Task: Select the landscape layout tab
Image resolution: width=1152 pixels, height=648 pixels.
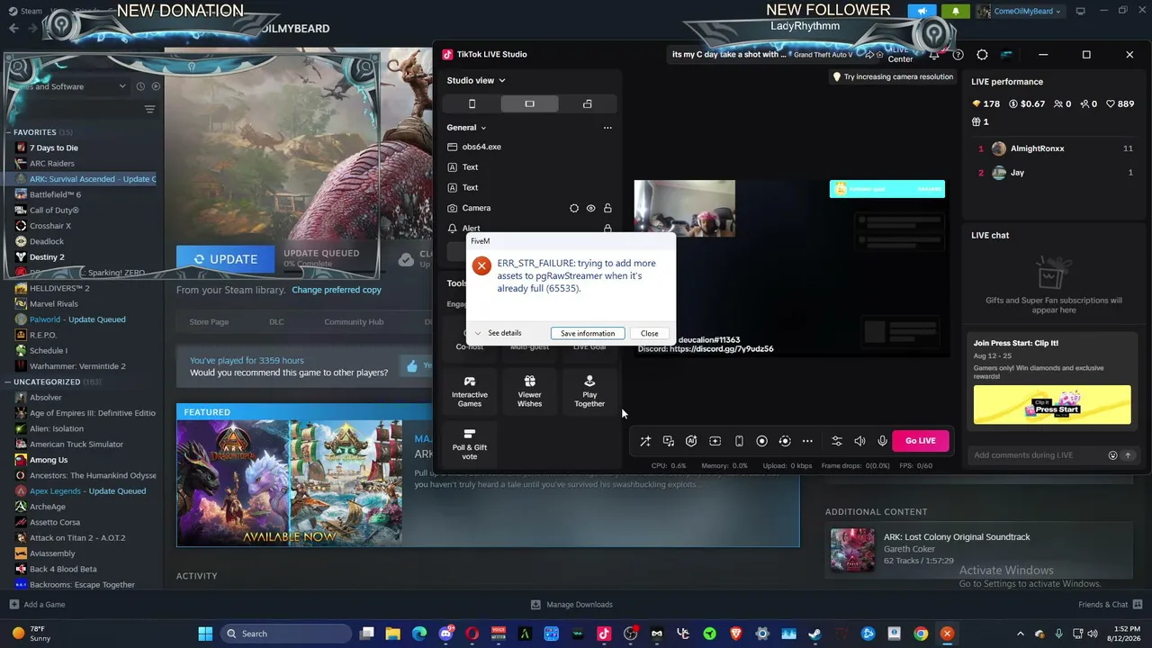Action: pos(529,103)
